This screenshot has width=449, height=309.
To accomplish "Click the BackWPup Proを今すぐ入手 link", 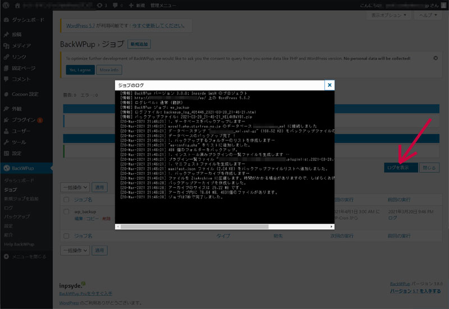I will 86,293.
